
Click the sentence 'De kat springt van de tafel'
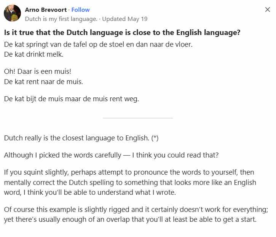(x=98, y=45)
